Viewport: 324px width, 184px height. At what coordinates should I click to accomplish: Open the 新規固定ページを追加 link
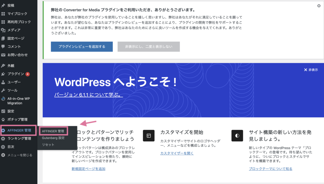coord(89,169)
